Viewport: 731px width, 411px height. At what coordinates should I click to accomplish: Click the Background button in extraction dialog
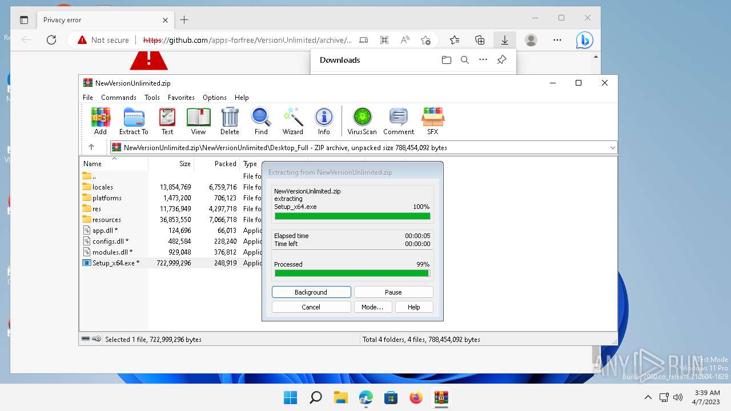tap(311, 292)
